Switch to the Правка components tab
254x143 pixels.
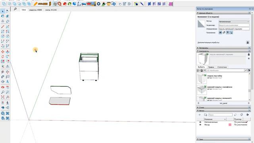(211, 67)
